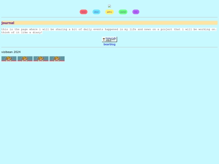Click the fourth angel badge from left
The width and height of the screenshot is (219, 164).
pos(57,59)
